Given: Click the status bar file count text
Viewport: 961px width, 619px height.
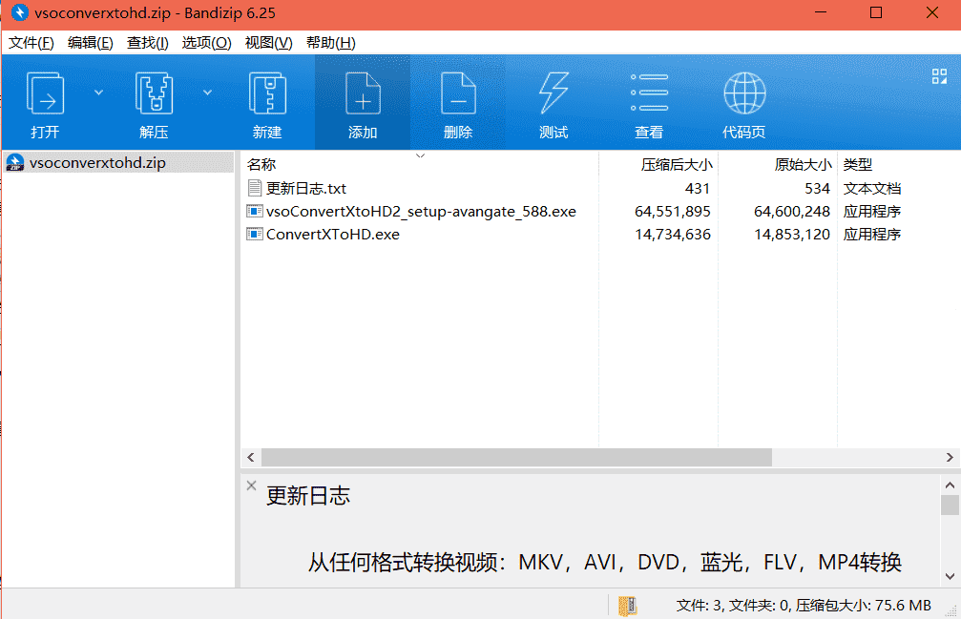Looking at the screenshot, I should tap(804, 606).
